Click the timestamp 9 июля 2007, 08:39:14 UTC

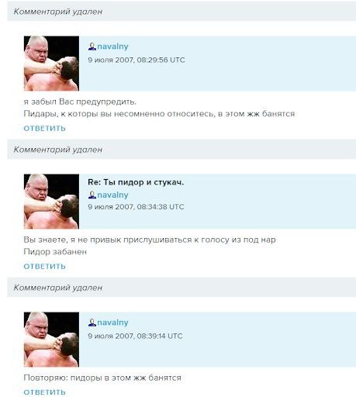pyautogui.click(x=135, y=336)
